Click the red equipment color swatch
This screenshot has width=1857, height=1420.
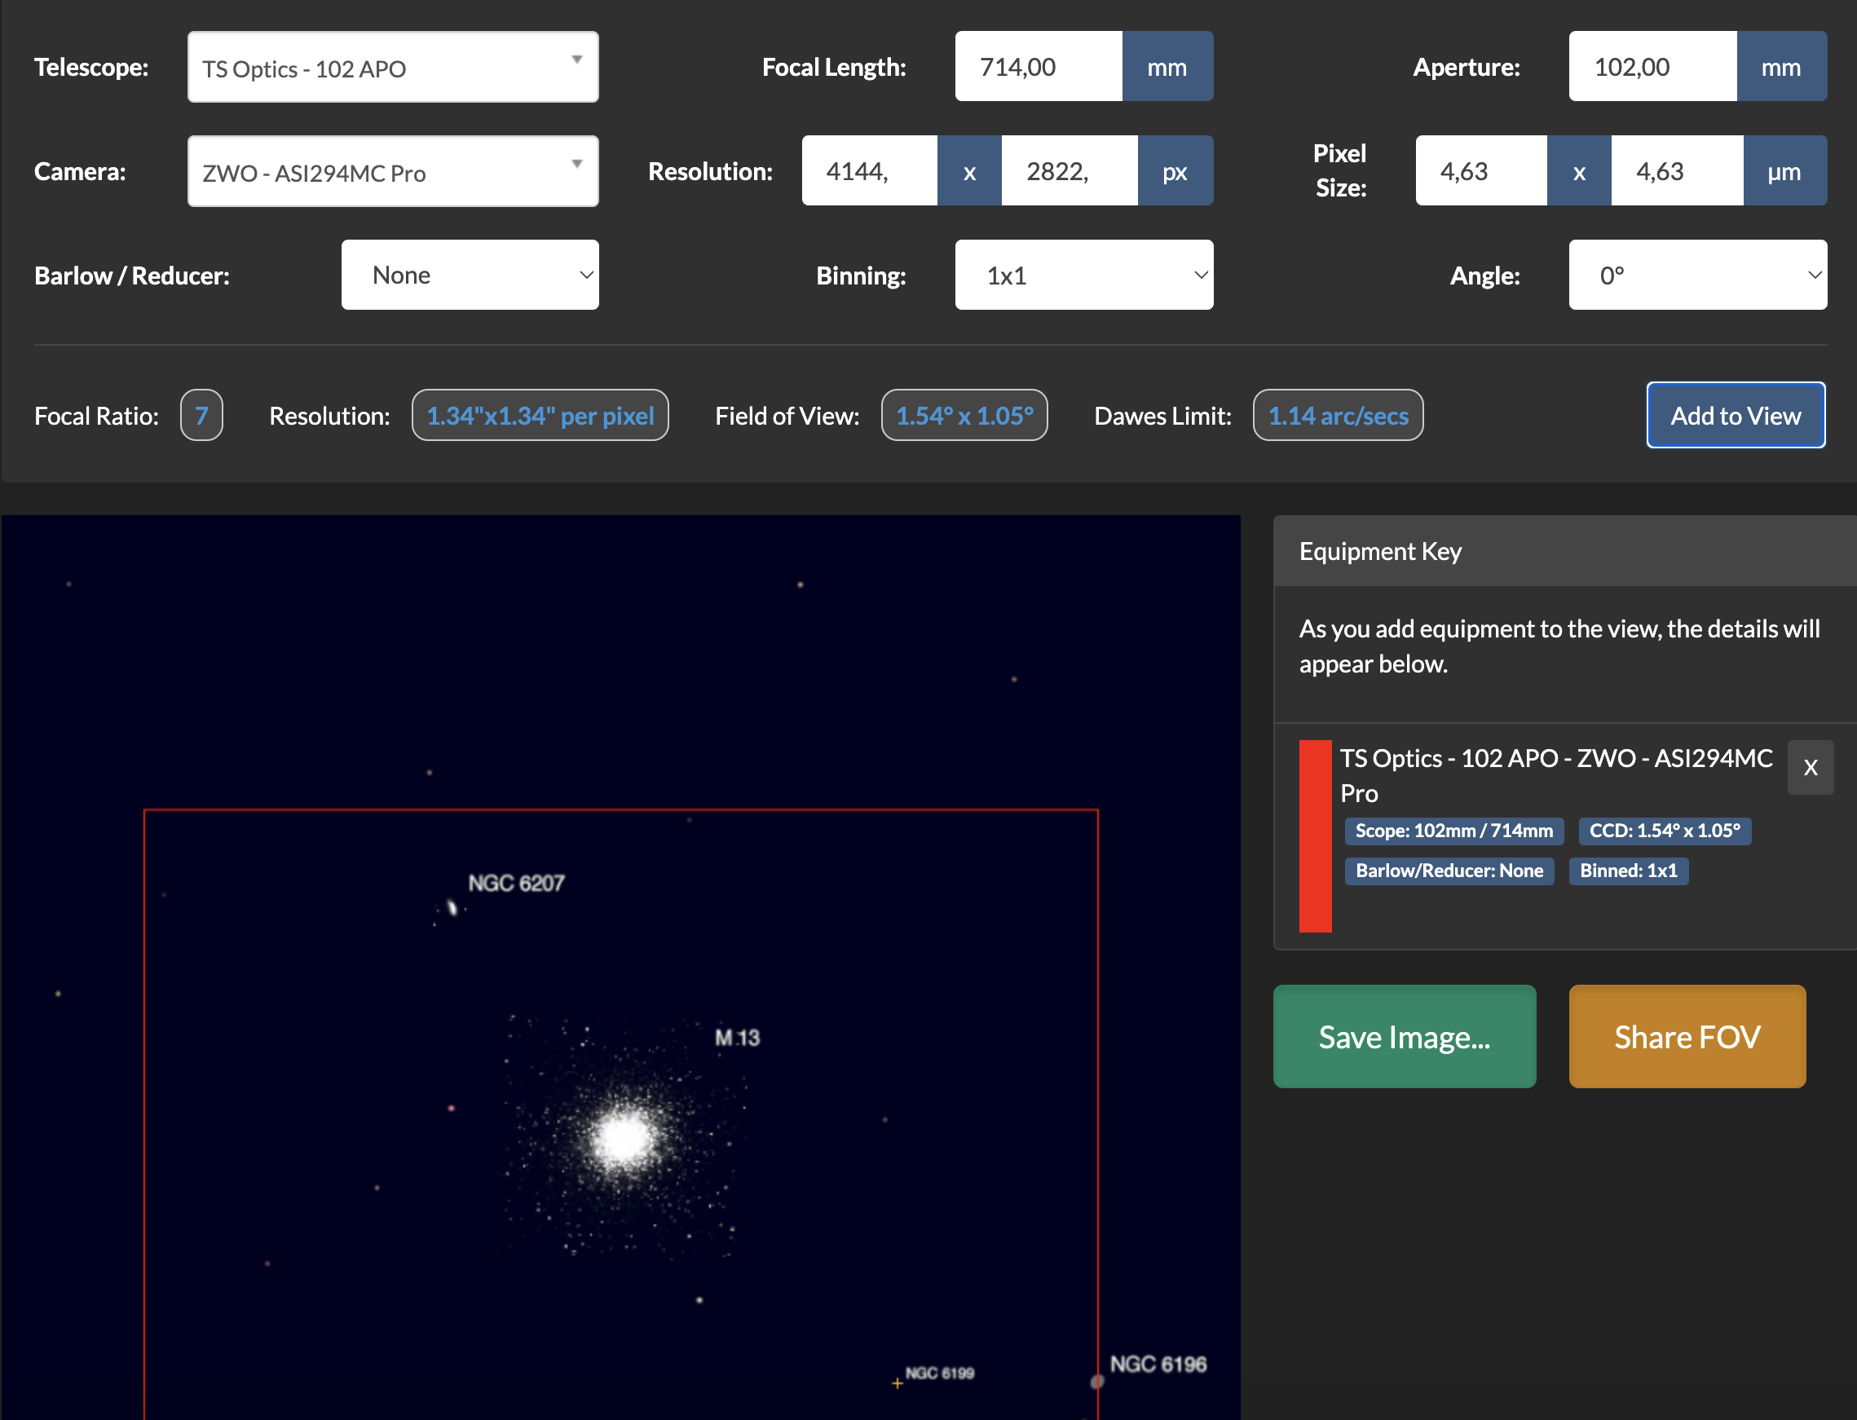click(x=1314, y=836)
